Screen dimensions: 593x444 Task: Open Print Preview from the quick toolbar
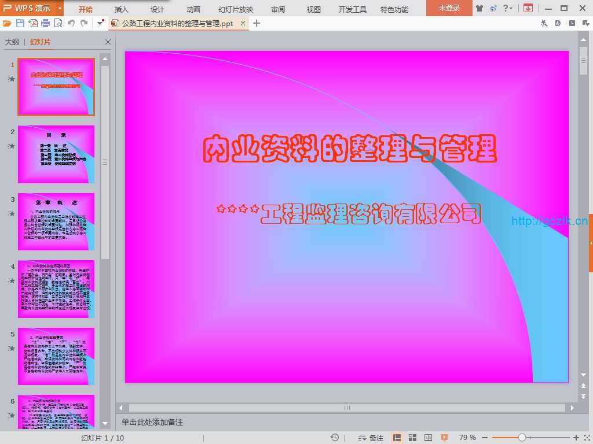click(x=58, y=23)
